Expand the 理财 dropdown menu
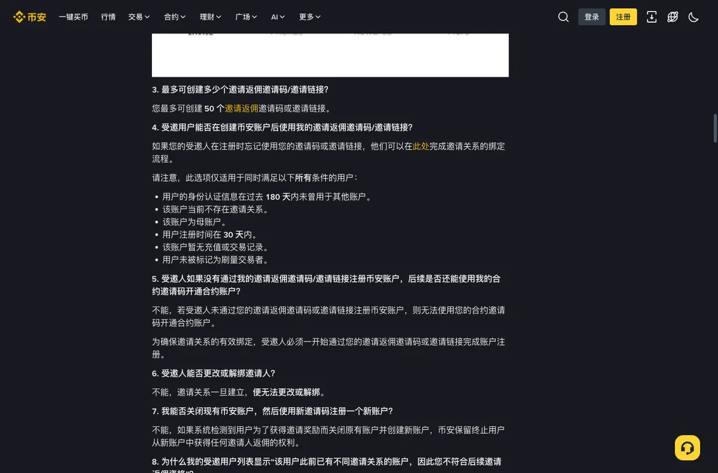The width and height of the screenshot is (718, 473). click(211, 17)
